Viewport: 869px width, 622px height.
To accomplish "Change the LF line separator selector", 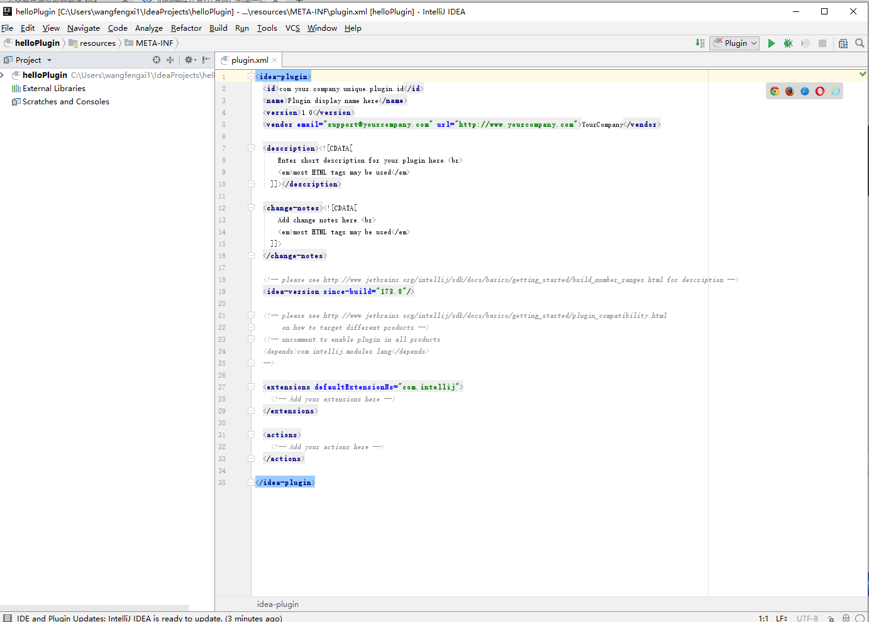I will click(782, 618).
